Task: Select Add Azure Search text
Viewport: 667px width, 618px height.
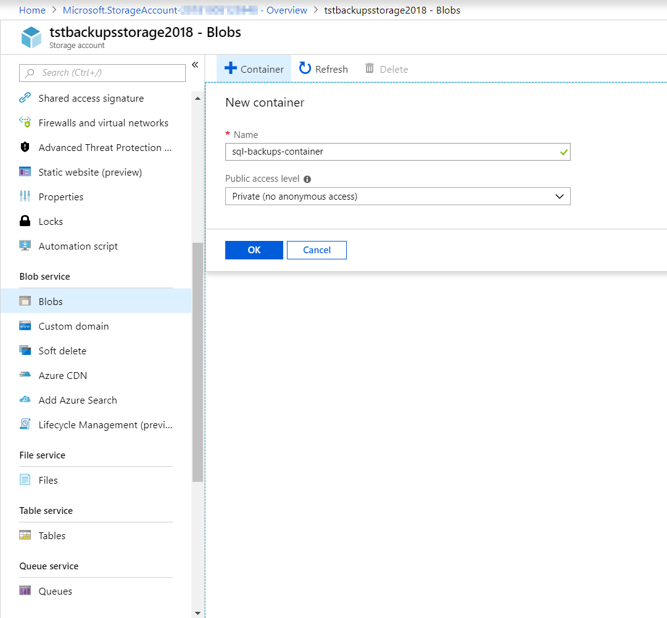Action: point(78,400)
